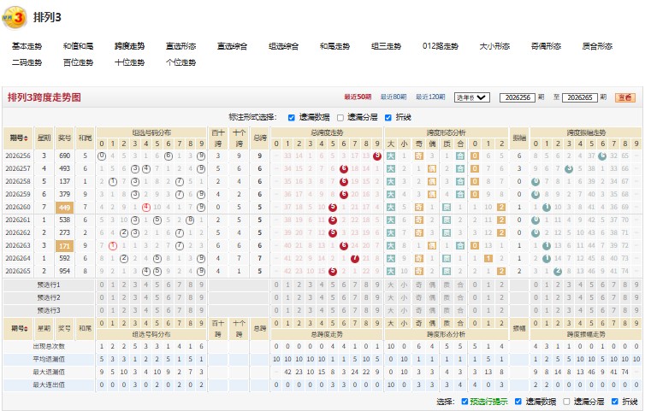
Task: Toggle the 预选行提示 checkbox
Action: tap(465, 402)
